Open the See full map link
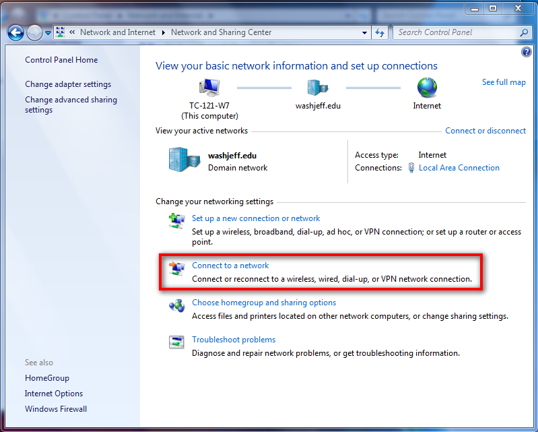Image resolution: width=538 pixels, height=432 pixels. [504, 82]
